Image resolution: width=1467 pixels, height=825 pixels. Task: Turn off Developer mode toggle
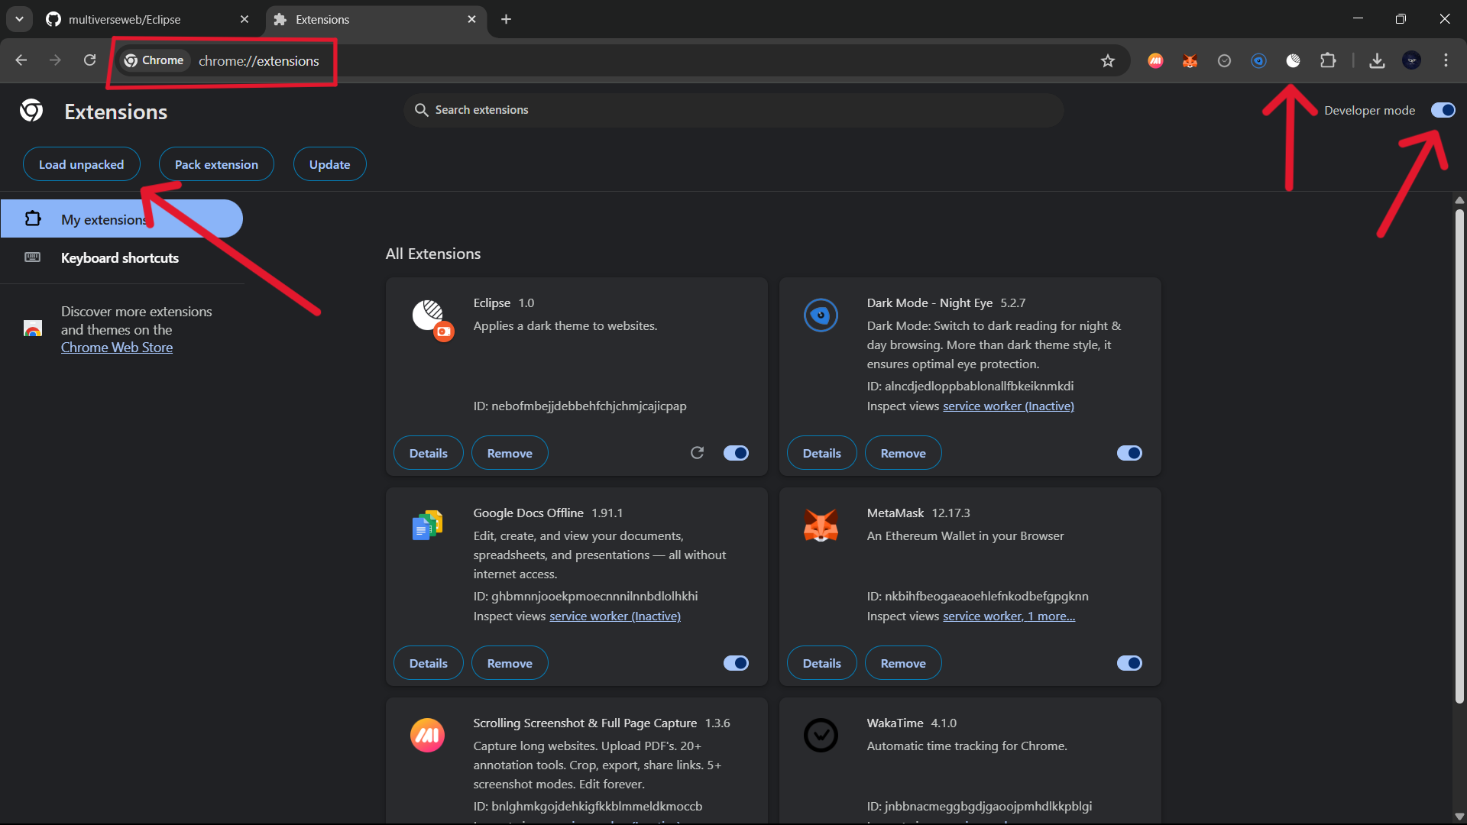[1443, 110]
